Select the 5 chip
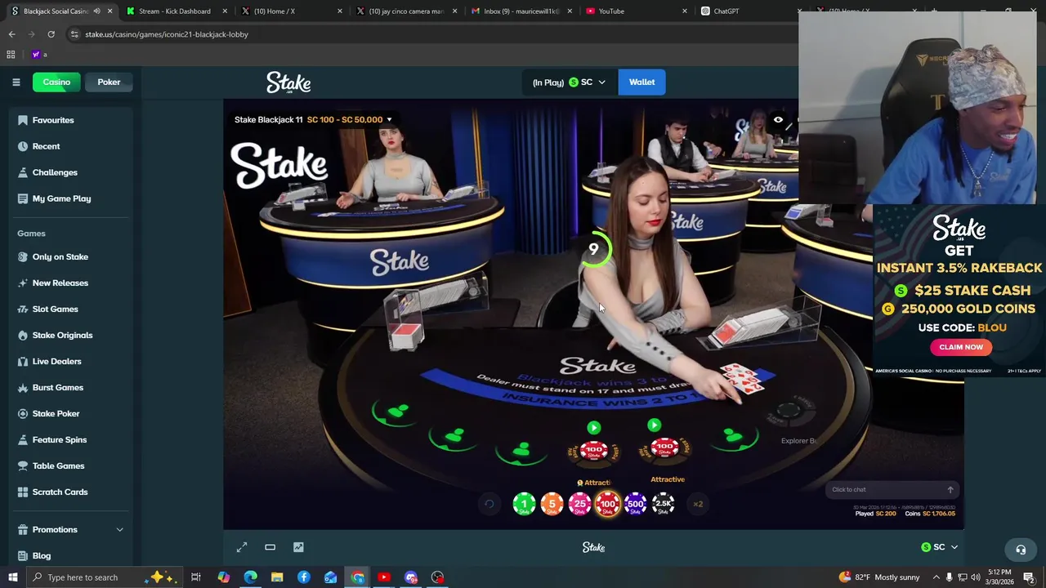Image resolution: width=1046 pixels, height=588 pixels. (552, 504)
